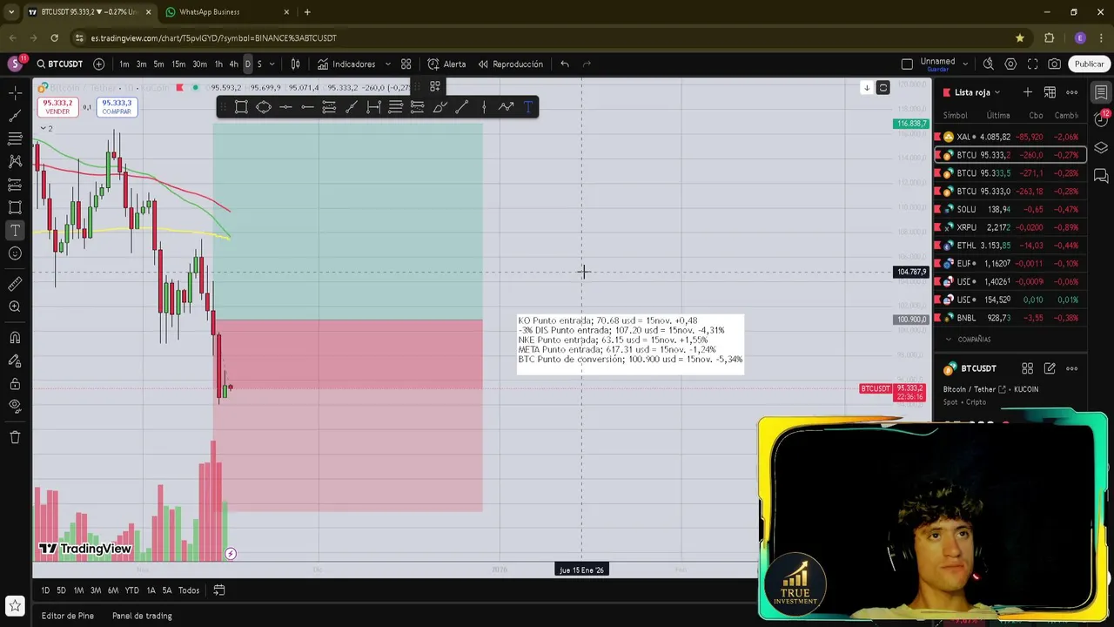This screenshot has width=1114, height=627.
Task: Open alerts clock icon with 12 badge
Action: 1101,119
